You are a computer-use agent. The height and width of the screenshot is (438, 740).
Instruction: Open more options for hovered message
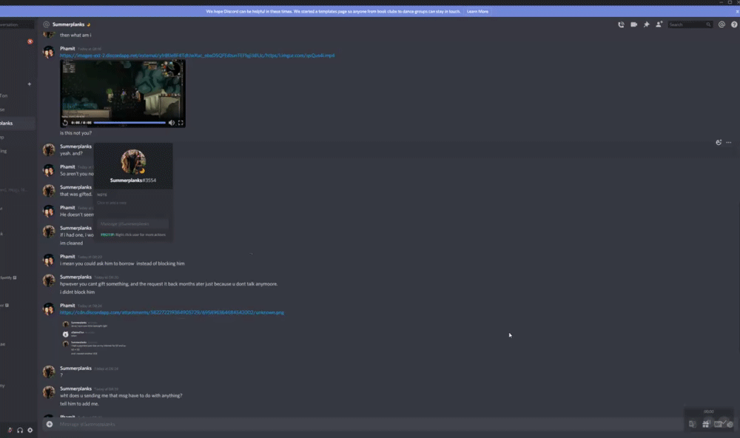pos(729,142)
